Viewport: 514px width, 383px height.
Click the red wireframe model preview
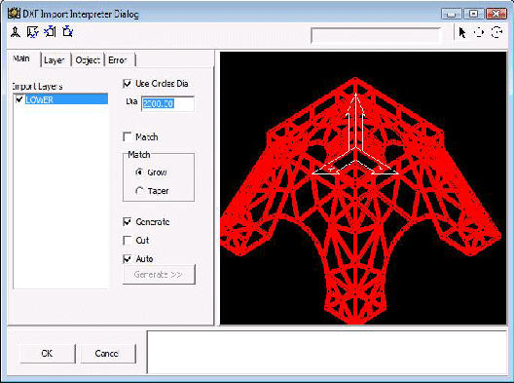pyautogui.click(x=363, y=188)
